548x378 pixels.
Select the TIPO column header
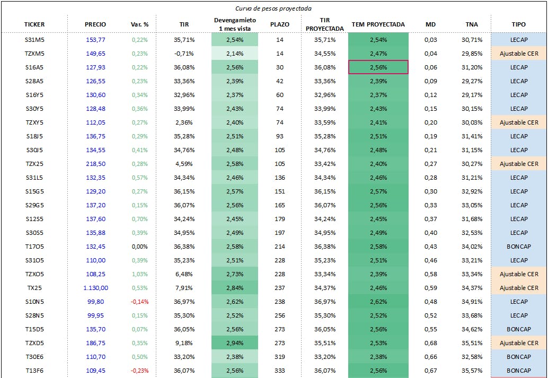519,24
